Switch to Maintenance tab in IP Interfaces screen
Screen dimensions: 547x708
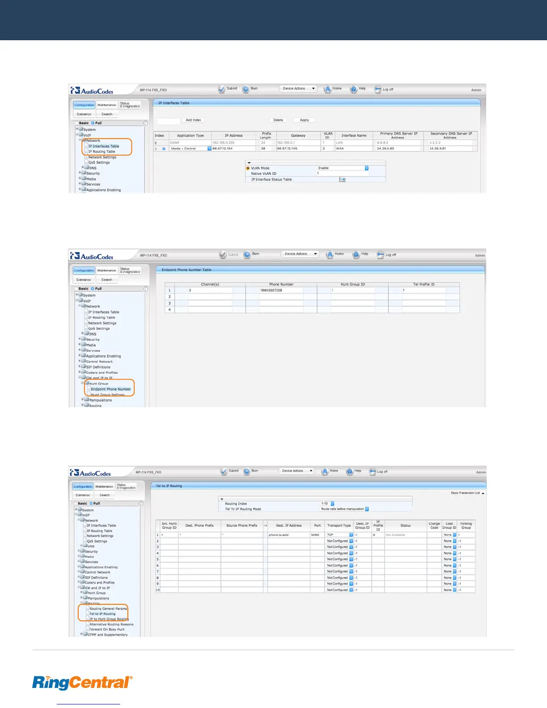(x=106, y=105)
